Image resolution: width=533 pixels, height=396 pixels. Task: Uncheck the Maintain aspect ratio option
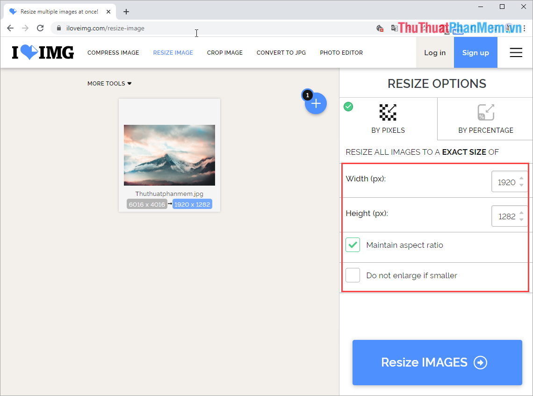click(353, 245)
